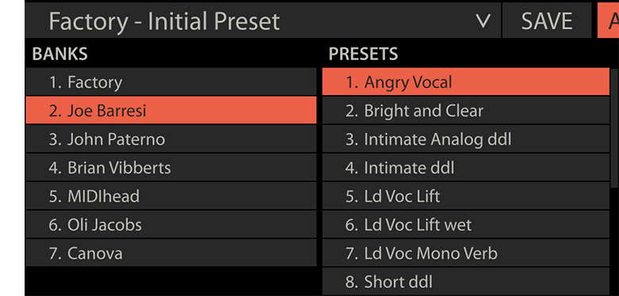Open the MIDIhead bank

[x=171, y=196]
